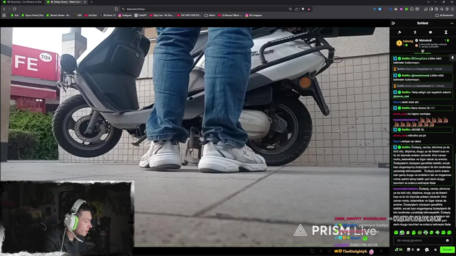This screenshot has height=256, width=456.
Task: Reload the current page
Action: click(15, 9)
